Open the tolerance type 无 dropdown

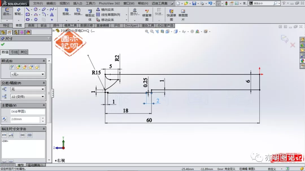tap(28, 89)
